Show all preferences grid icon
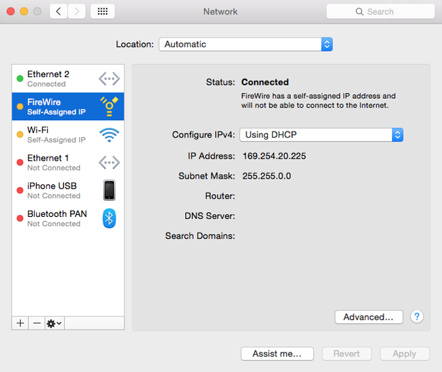Screen dimensions: 442x372 click(x=102, y=12)
